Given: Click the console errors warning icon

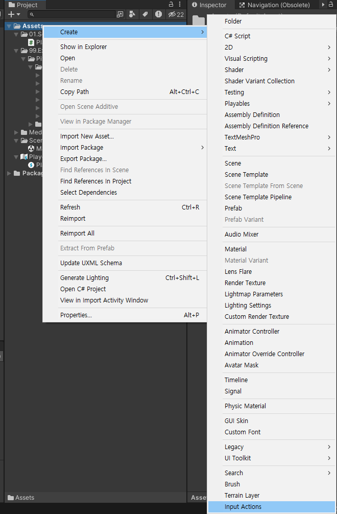Looking at the screenshot, I should point(158,14).
